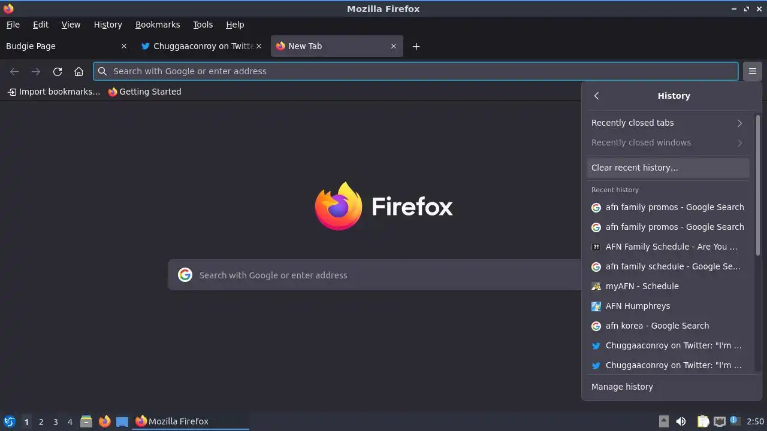Open Import bookmarks... toolbar item
The height and width of the screenshot is (431, 767).
54,92
